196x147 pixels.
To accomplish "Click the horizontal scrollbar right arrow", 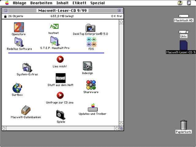I will [117, 128].
